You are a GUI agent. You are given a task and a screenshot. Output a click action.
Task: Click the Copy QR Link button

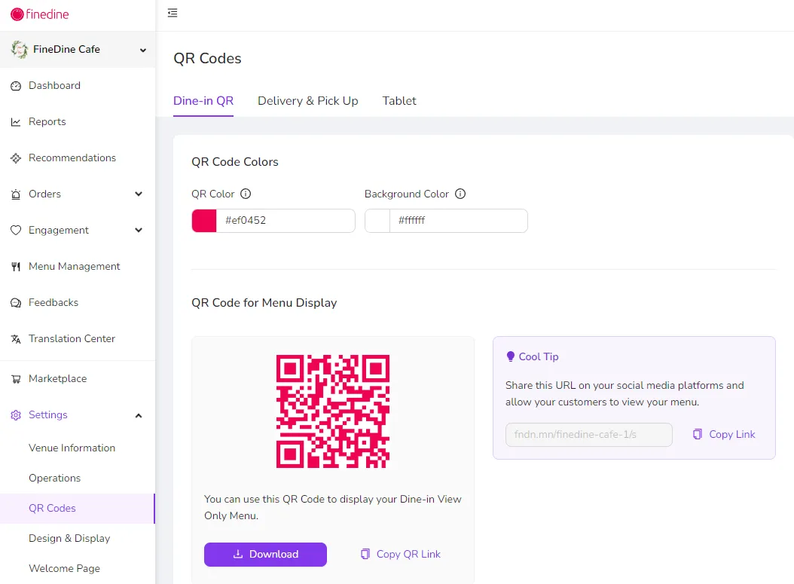pos(401,554)
